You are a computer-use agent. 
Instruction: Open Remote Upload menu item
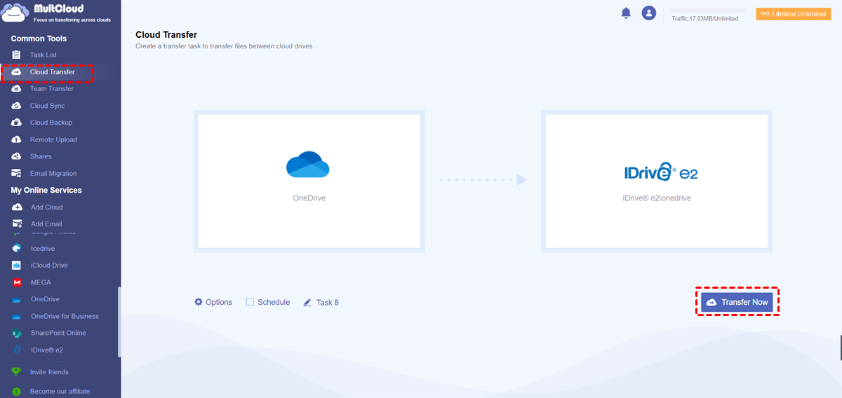53,139
